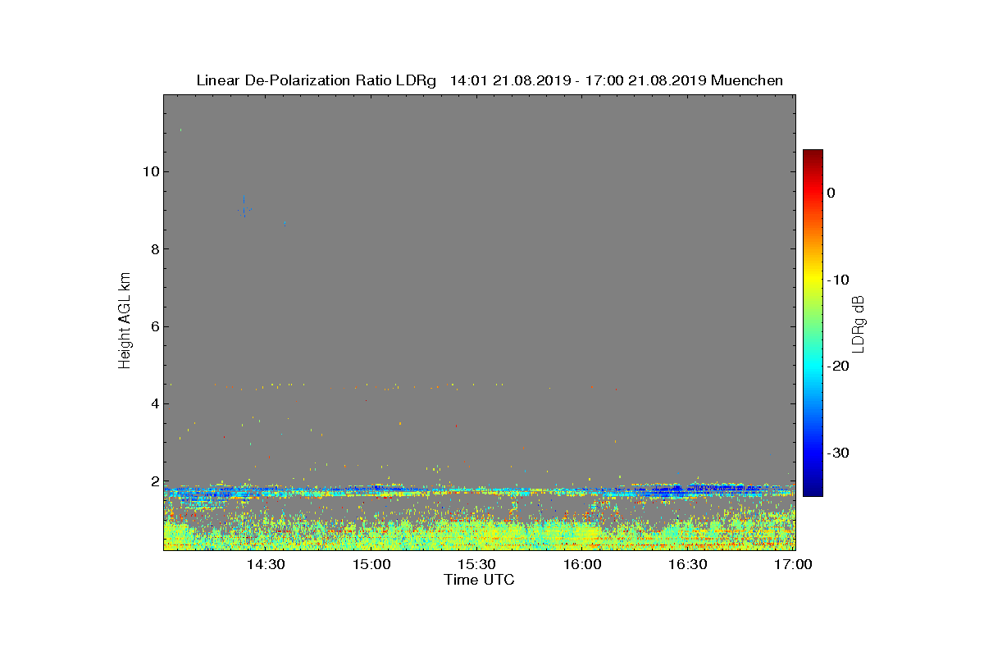The image size is (984, 656).
Task: Click the colorbar label -20
Action: pos(837,366)
